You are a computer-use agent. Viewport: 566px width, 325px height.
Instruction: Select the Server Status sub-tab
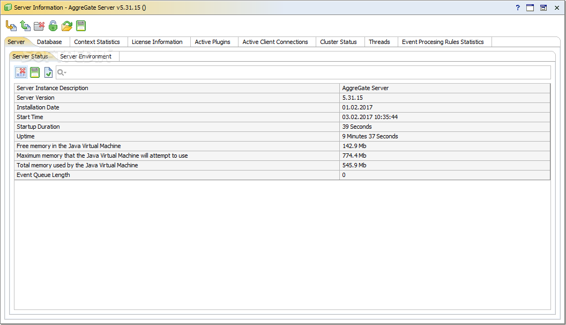pos(30,56)
